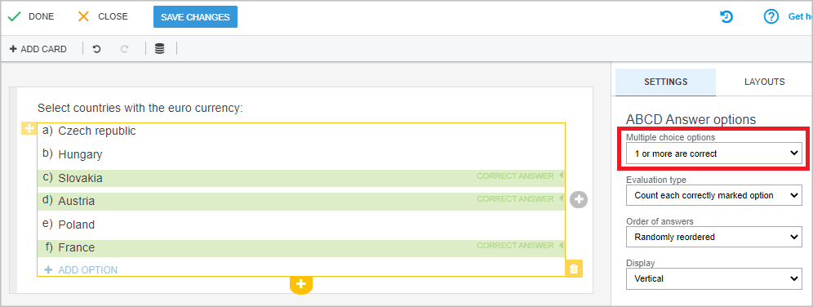Screen dimensions: 813x307
Task: Open the database stack icon
Action: (x=160, y=49)
